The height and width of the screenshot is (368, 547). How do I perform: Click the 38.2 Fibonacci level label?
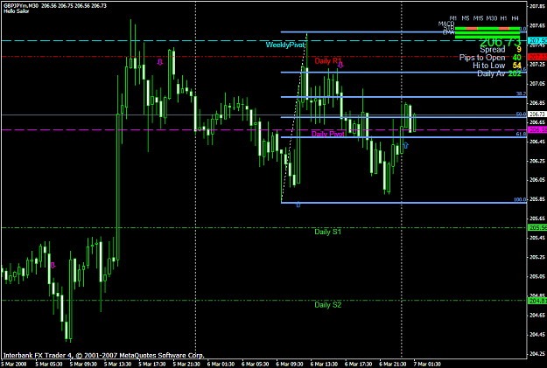coord(521,94)
